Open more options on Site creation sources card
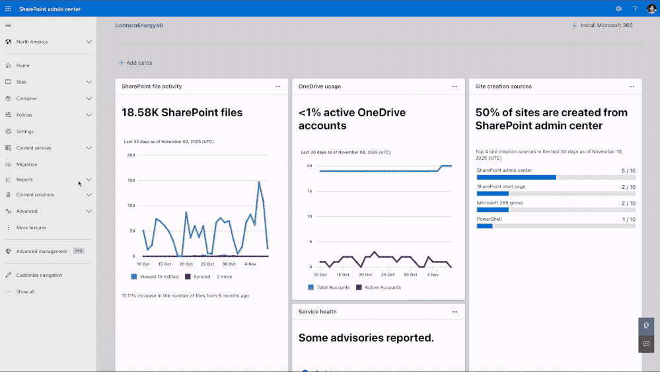Screen dimensions: 660x372 (x=632, y=87)
